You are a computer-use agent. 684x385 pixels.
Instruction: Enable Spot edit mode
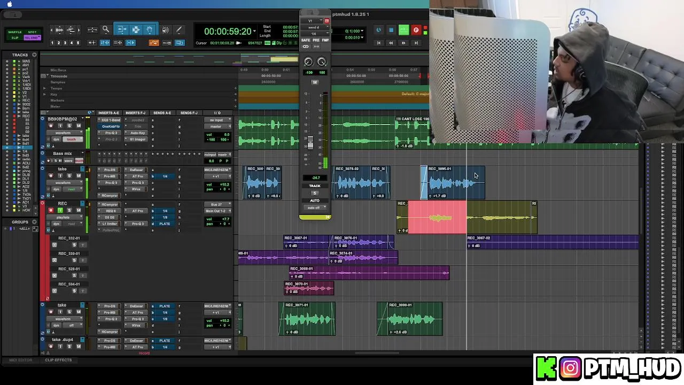[x=32, y=32]
